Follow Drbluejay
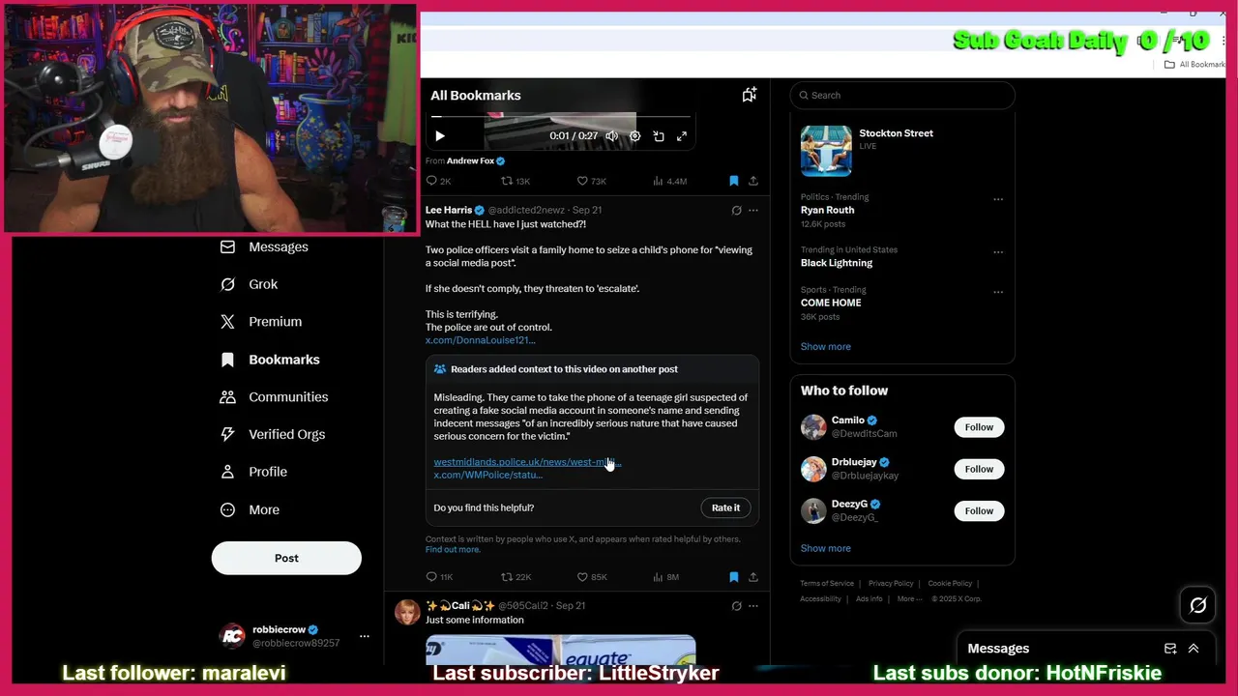The image size is (1238, 696). [x=979, y=469]
